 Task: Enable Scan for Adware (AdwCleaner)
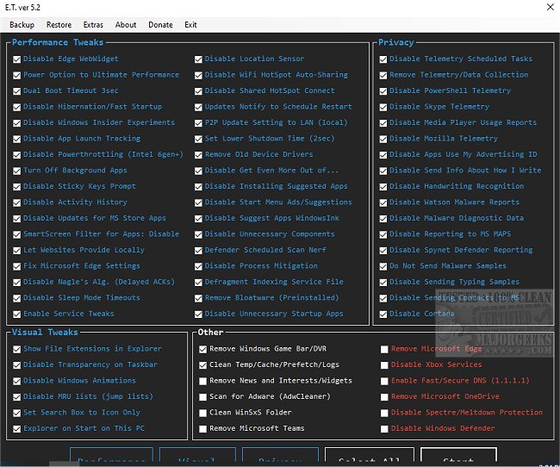pos(203,396)
